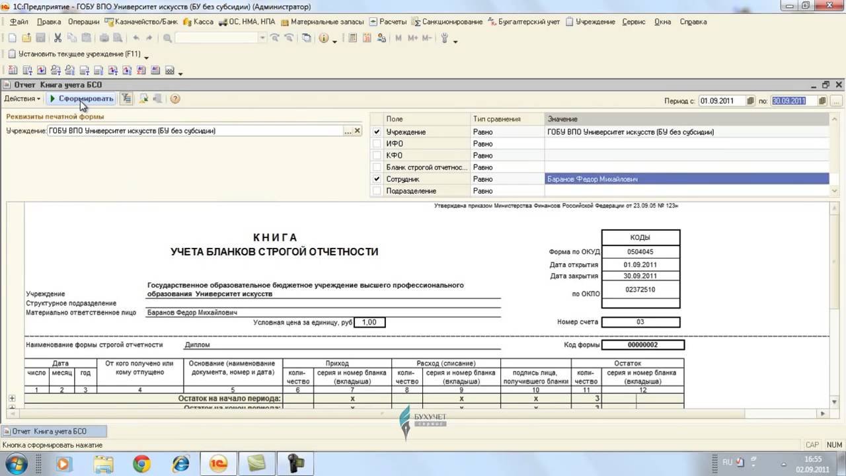Click the Find magnifier icon

coord(167,38)
